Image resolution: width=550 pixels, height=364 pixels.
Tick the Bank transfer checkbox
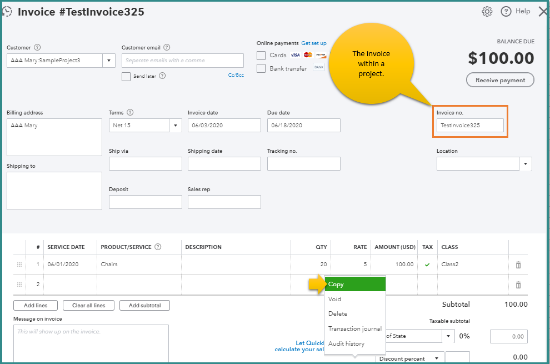(x=261, y=68)
